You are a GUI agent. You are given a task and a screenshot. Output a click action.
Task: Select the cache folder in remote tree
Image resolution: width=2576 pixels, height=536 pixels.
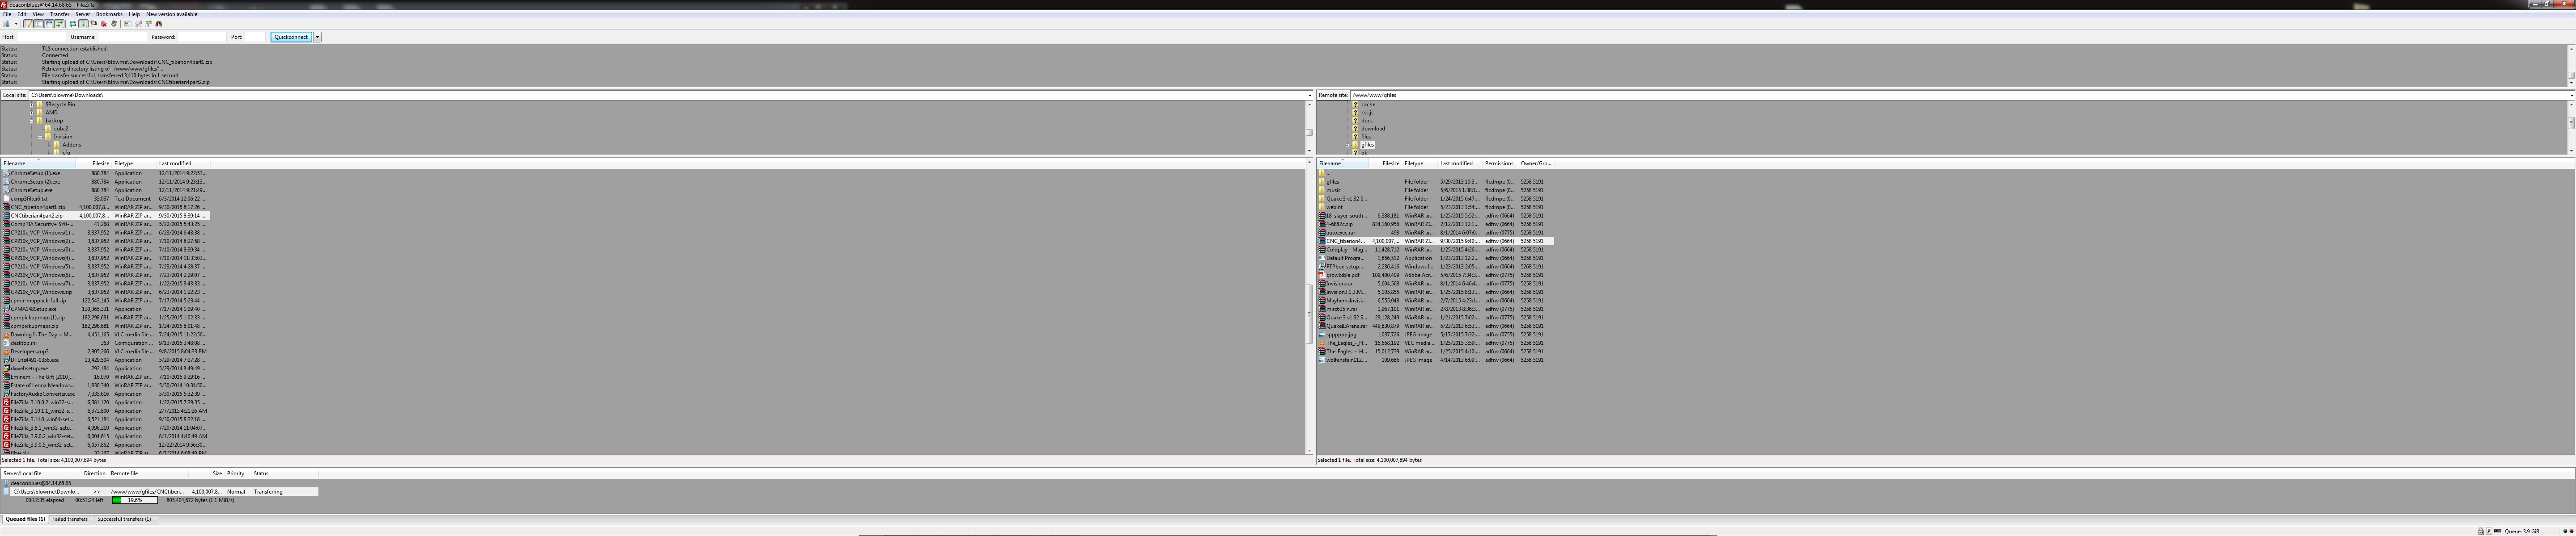pyautogui.click(x=1367, y=105)
